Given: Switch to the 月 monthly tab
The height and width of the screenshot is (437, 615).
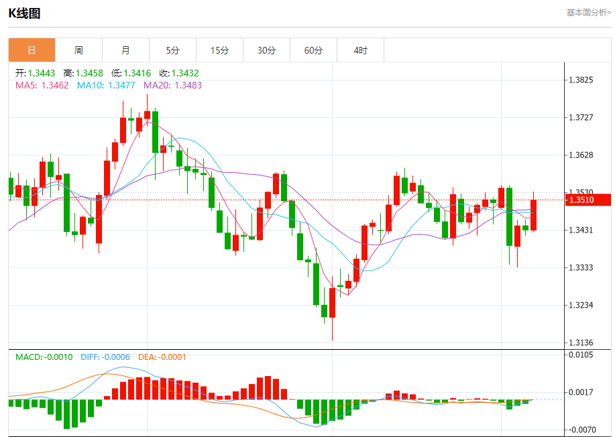Looking at the screenshot, I should (125, 50).
